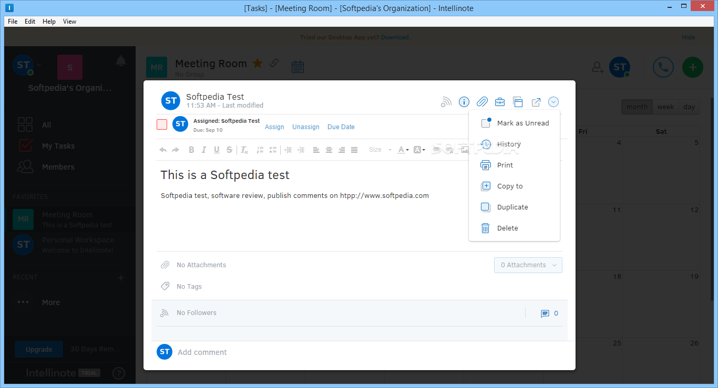Viewport: 718px width, 388px height.
Task: Apply underline formatting
Action: (217, 150)
